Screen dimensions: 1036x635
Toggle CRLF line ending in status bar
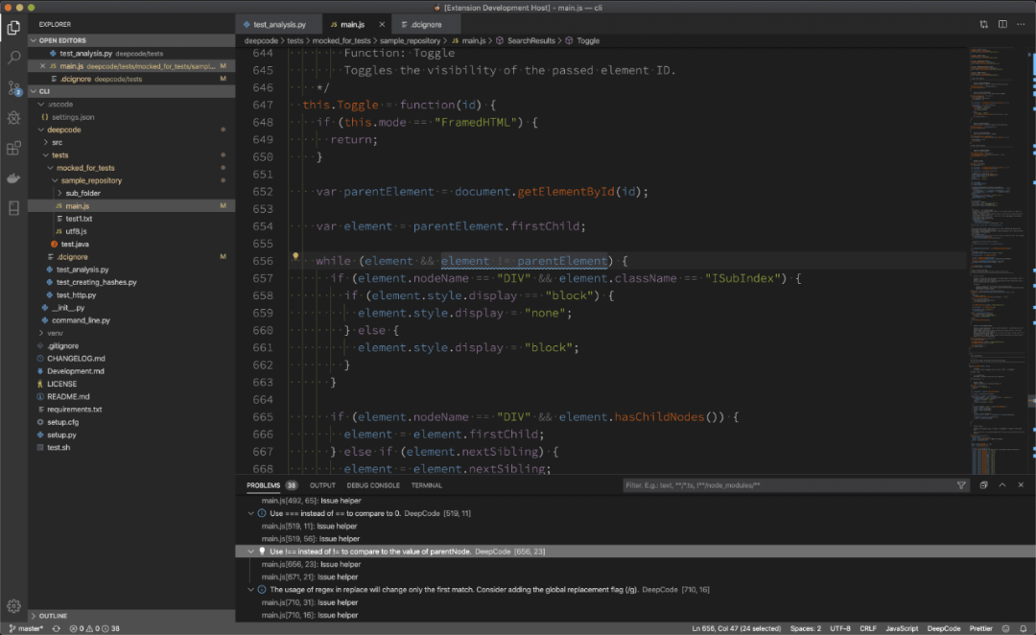tap(867, 628)
